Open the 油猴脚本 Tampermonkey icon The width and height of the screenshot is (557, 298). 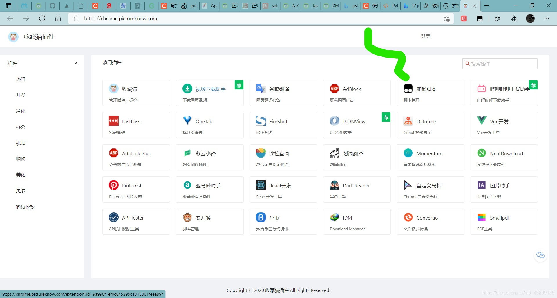tap(408, 89)
